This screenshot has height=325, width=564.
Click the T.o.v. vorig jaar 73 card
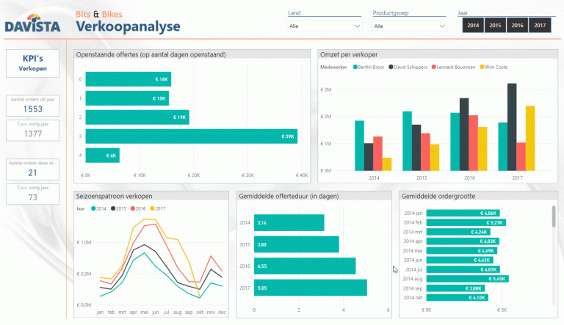tap(33, 194)
